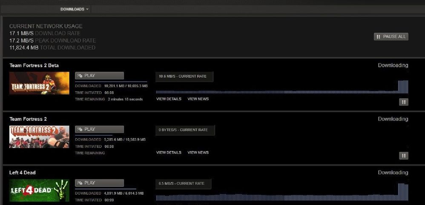Click the 10.6 MB/S current rate label

[184, 77]
